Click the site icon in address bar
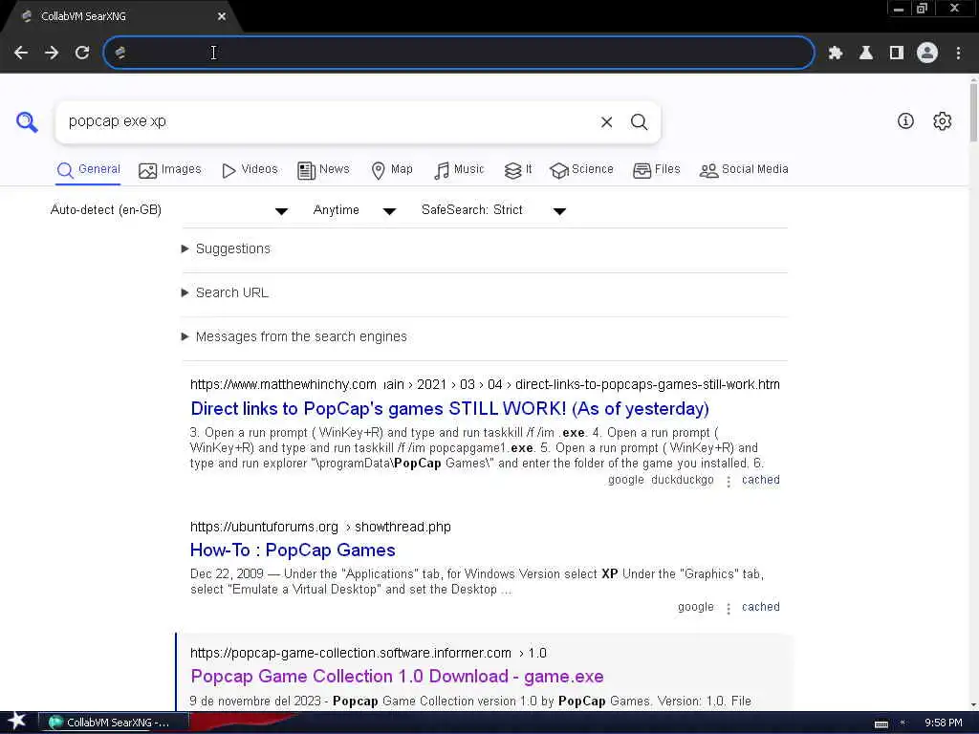979x734 pixels. [x=120, y=54]
